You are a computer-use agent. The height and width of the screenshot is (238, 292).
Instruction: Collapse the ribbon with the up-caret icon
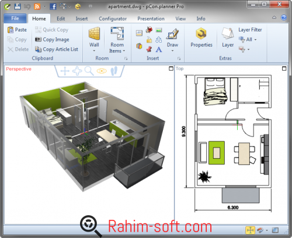click(x=274, y=17)
